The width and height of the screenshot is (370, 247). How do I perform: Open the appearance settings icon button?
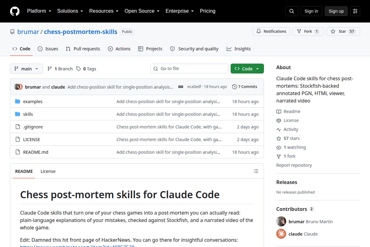point(355,11)
